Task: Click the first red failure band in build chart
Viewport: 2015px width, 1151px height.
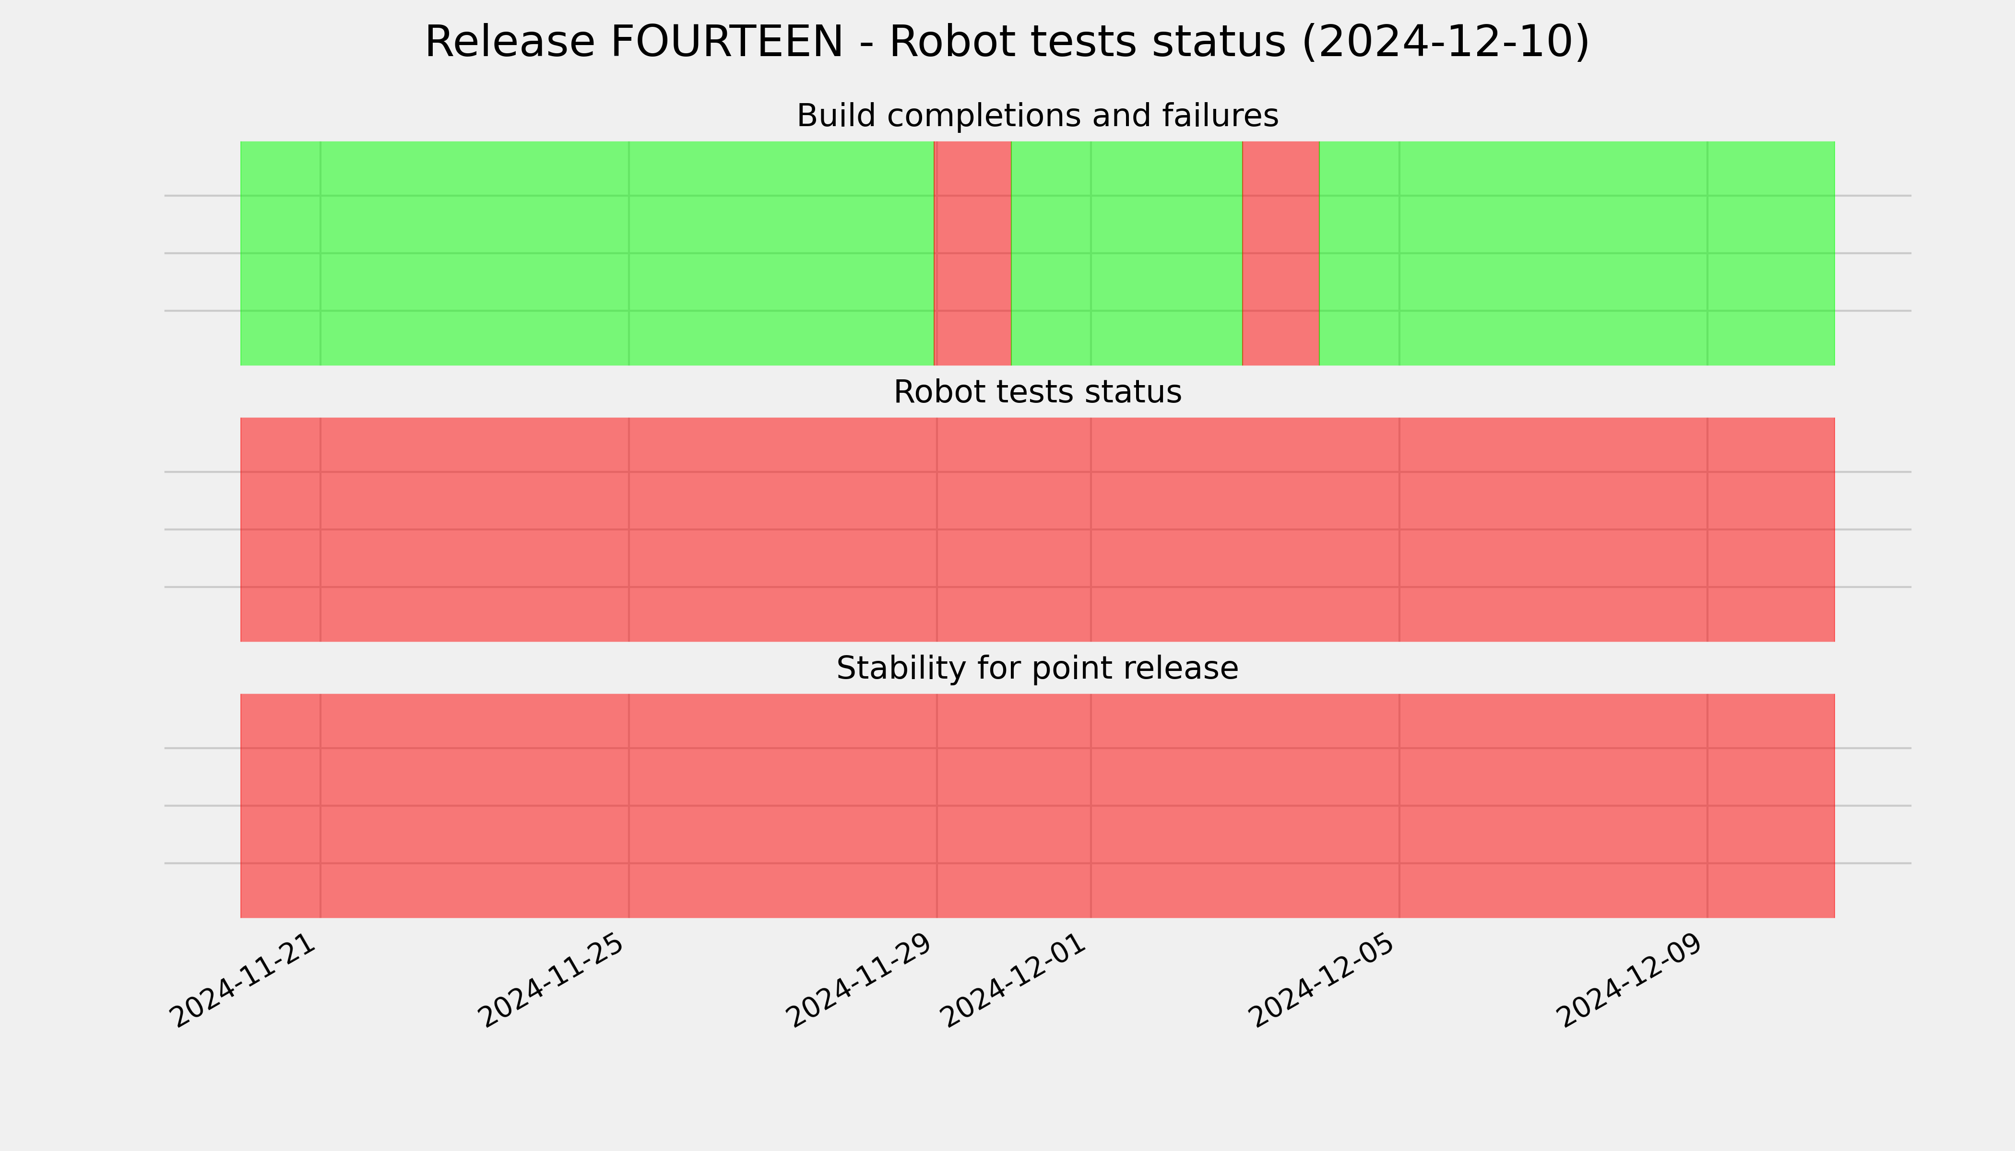Action: [x=972, y=253]
